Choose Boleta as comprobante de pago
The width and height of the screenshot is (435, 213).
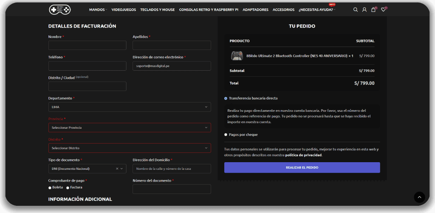50,188
